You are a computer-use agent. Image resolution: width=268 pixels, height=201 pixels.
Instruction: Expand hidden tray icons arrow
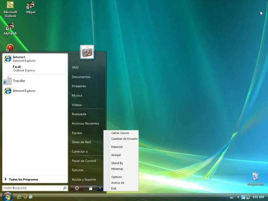click(x=238, y=197)
